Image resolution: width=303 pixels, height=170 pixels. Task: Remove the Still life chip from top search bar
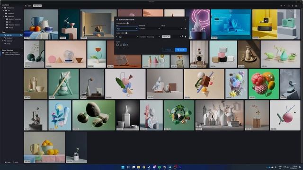tap(40, 6)
